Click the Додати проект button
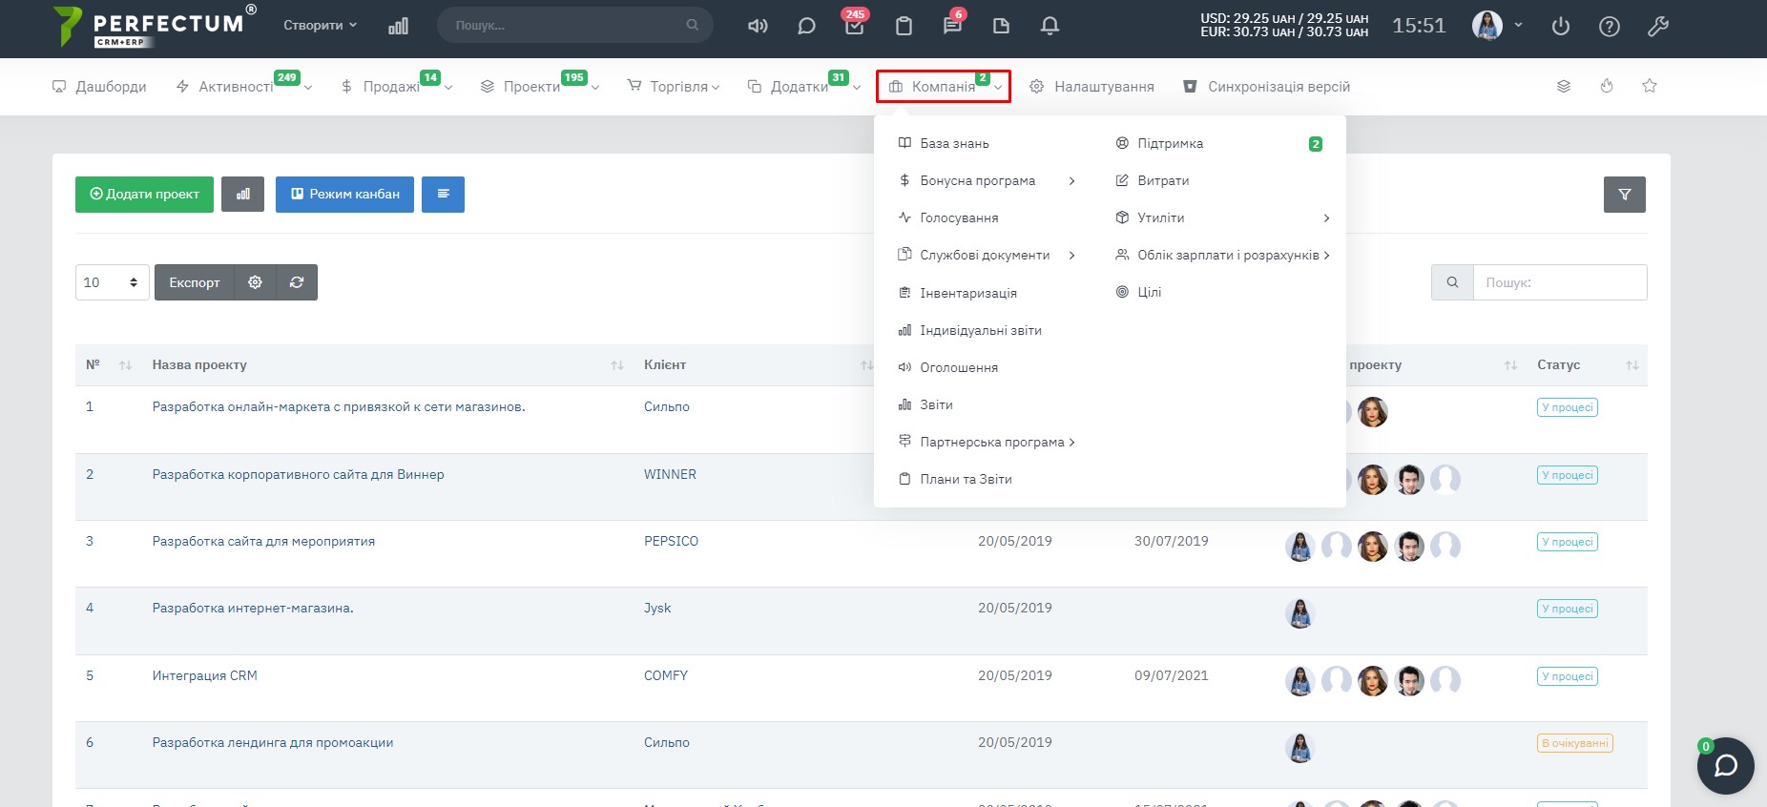Screen dimensions: 1767x807 pos(144,195)
